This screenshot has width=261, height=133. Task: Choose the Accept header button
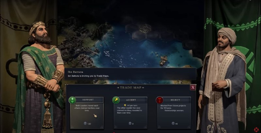tap(131, 100)
